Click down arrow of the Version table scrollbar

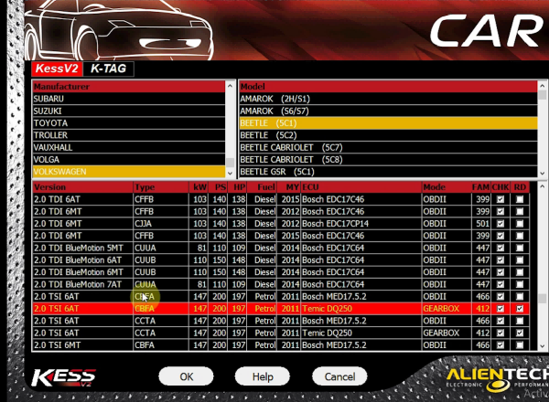pos(542,346)
